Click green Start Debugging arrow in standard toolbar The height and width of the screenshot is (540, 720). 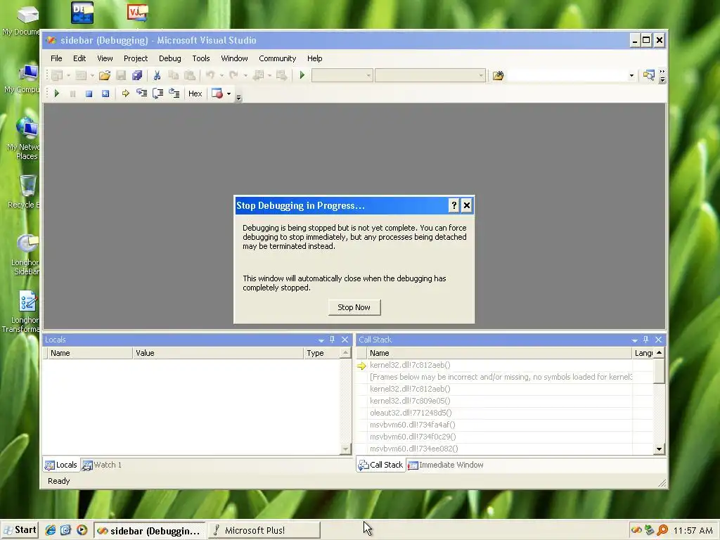click(x=302, y=75)
